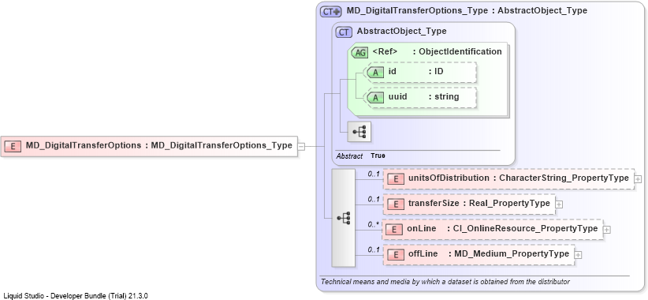The height and width of the screenshot is (300, 648).
Task: Collapse the MD_DigitalTransferOptions element node
Action: (x=301, y=147)
